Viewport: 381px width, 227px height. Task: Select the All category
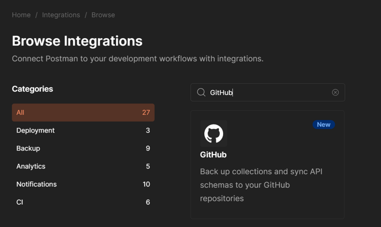click(83, 113)
